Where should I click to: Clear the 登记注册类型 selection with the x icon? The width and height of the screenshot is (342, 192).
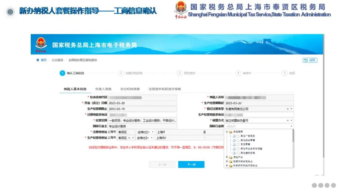[x=288, y=109]
